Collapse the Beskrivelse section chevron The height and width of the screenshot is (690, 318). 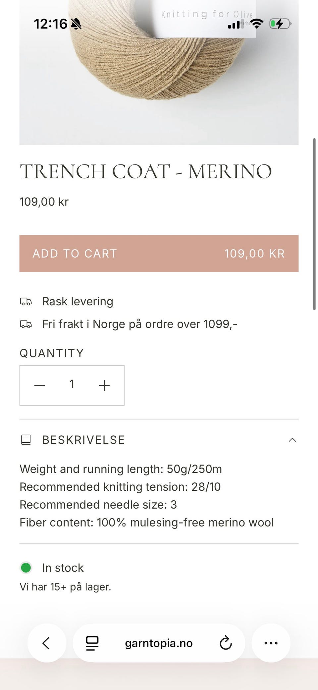click(292, 440)
